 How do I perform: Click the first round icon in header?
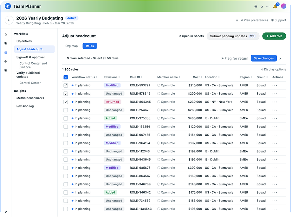pyautogui.click(x=256, y=6)
